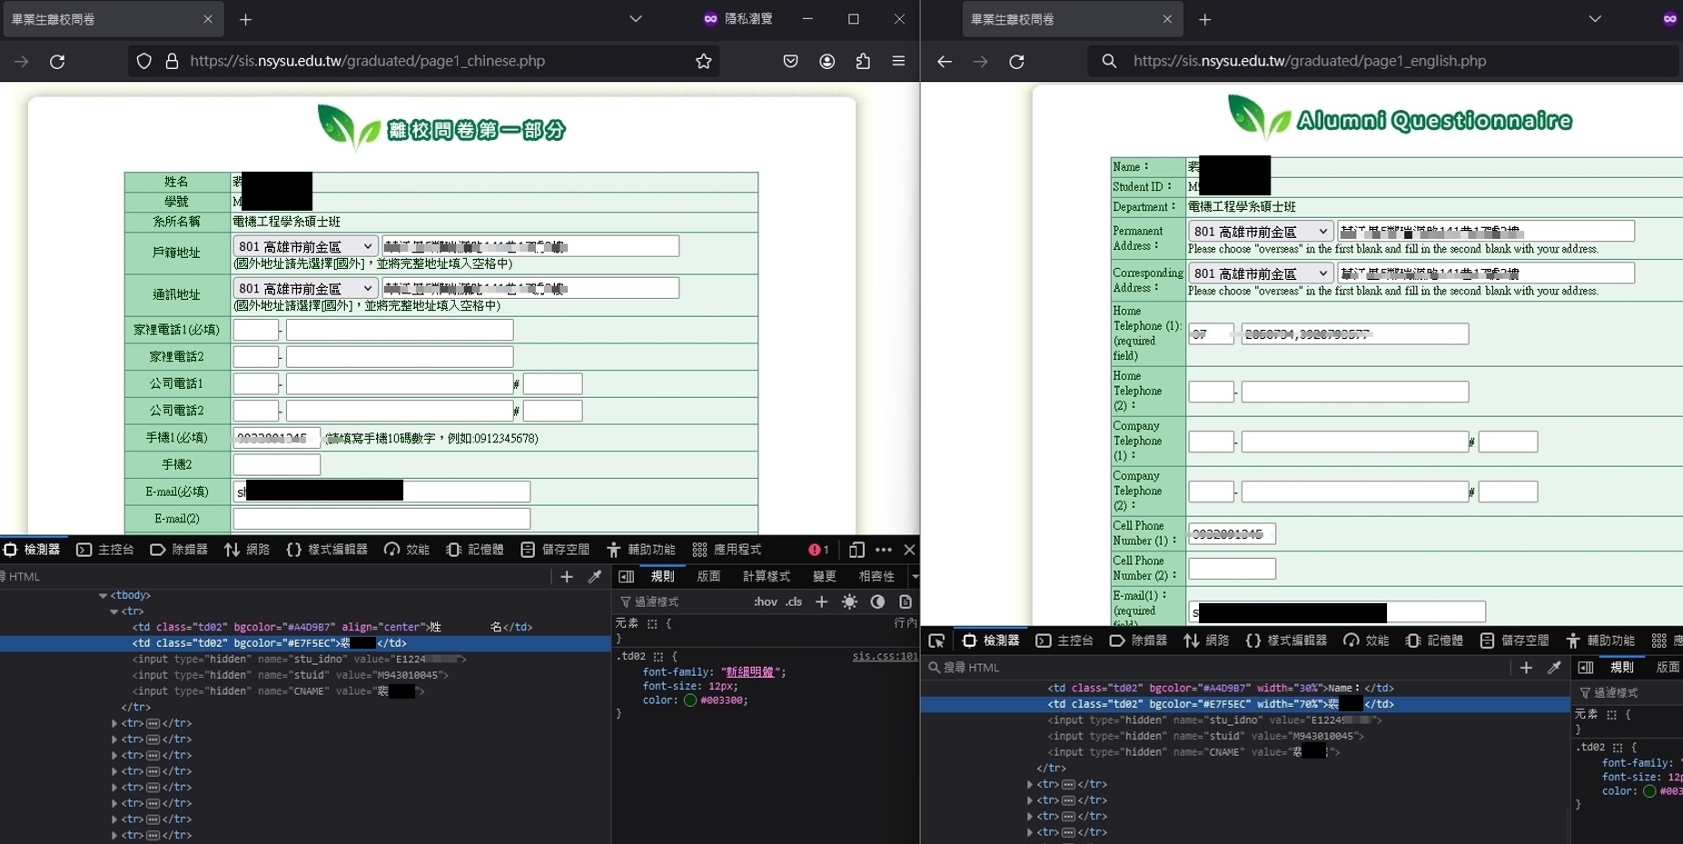Bookmark the Chinese page with the star icon

(703, 61)
